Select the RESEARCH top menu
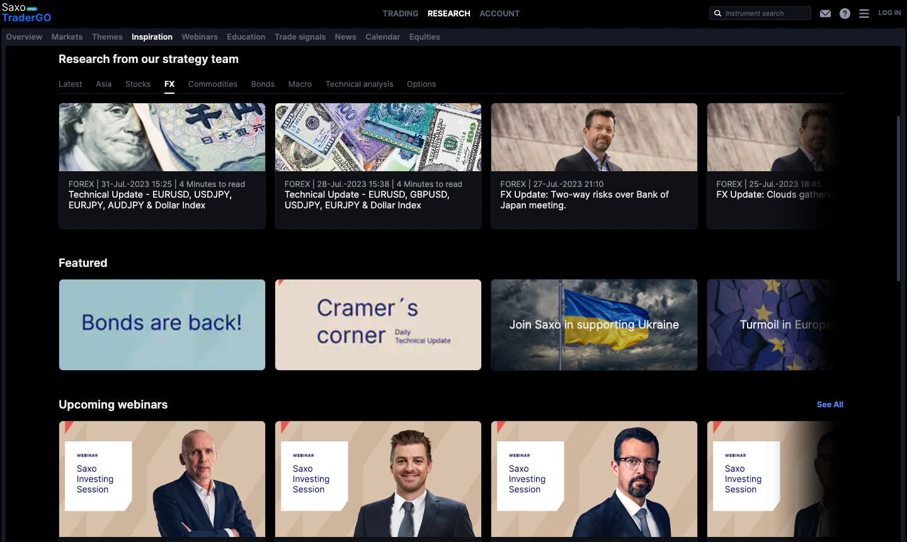 pyautogui.click(x=449, y=13)
